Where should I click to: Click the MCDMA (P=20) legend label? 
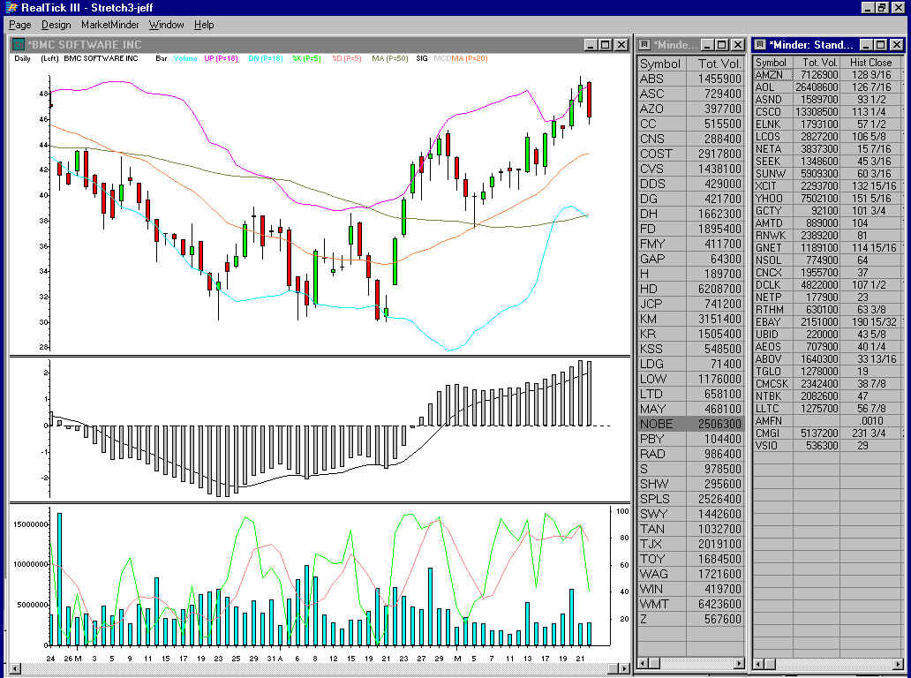tap(461, 58)
